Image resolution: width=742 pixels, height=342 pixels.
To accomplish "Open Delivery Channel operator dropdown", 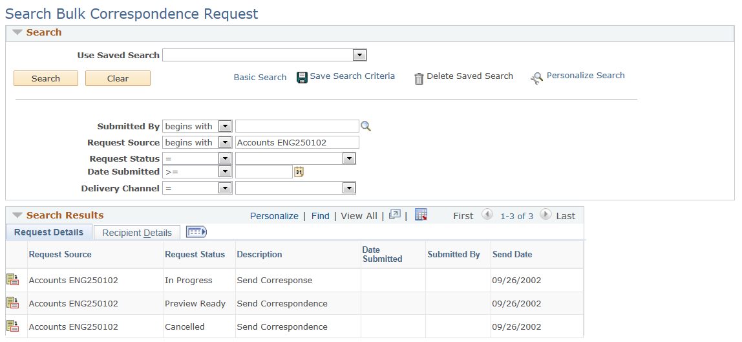I will pos(225,188).
